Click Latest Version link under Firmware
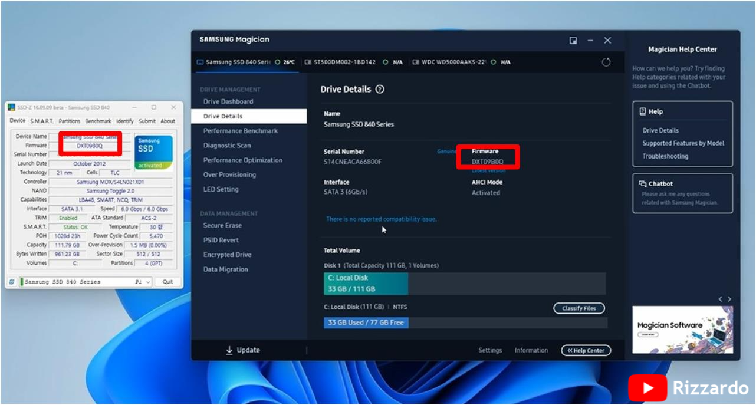Viewport: 756px width, 405px height. coord(489,170)
